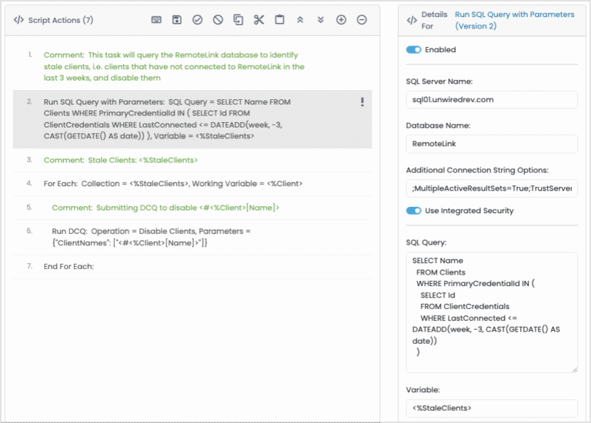The image size is (591, 423).
Task: Cut the action with the scissors icon
Action: coord(259,20)
